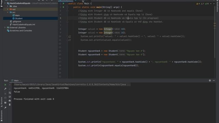Print the console output via printer icon
The width and height of the screenshot is (219, 123).
[x=10, y=100]
